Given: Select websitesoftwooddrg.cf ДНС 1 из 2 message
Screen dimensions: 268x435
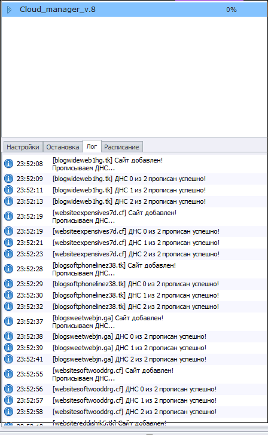Looking at the screenshot, I should tap(135, 400).
